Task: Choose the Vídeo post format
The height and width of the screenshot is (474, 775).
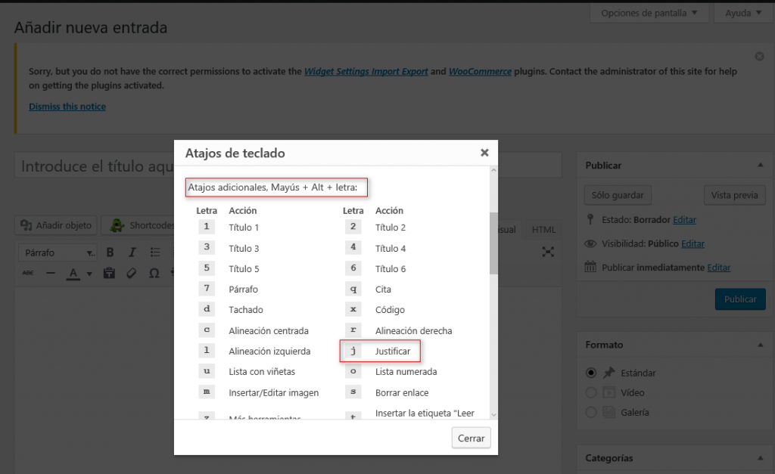Action: click(592, 392)
